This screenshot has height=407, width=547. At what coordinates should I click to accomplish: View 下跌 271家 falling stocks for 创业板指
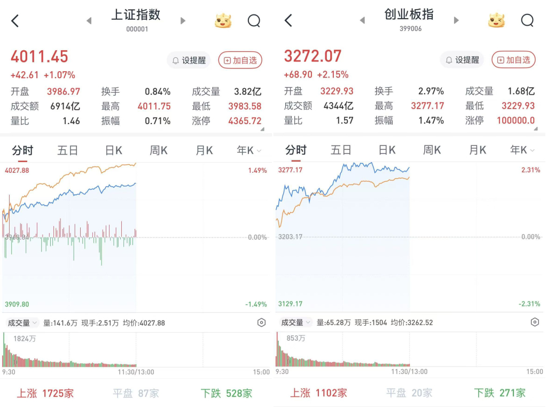pyautogui.click(x=499, y=394)
